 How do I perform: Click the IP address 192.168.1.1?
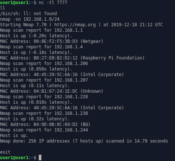[x=69, y=30]
